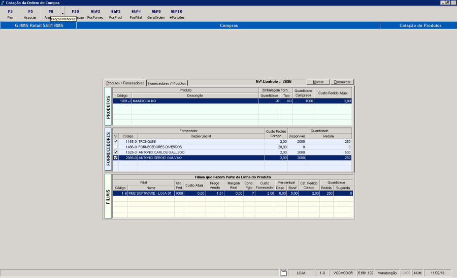
Task: Open ShF10 +Funções toolbar button
Action: (177, 14)
